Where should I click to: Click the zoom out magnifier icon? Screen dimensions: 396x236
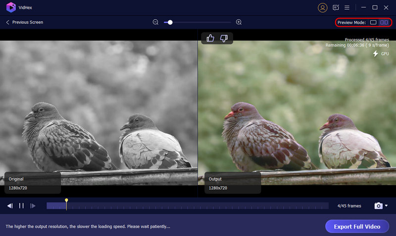coord(155,22)
